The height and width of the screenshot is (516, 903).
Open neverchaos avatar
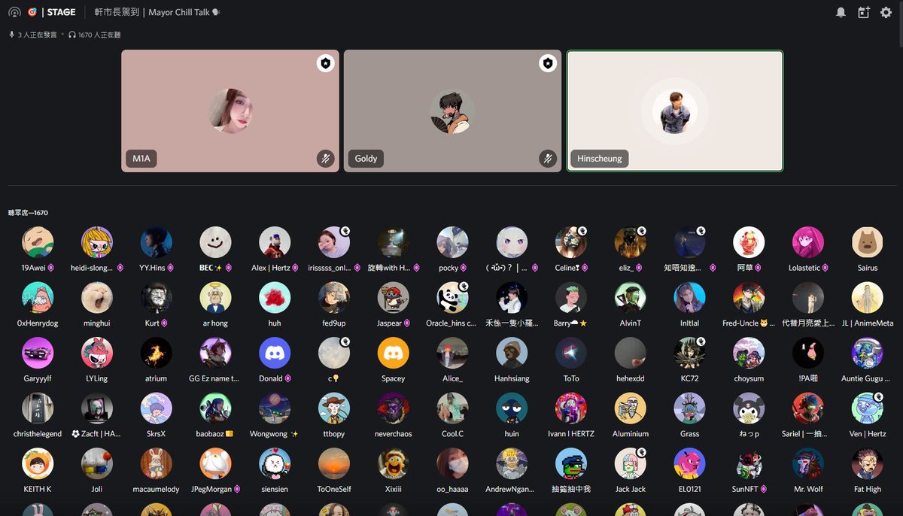394,408
